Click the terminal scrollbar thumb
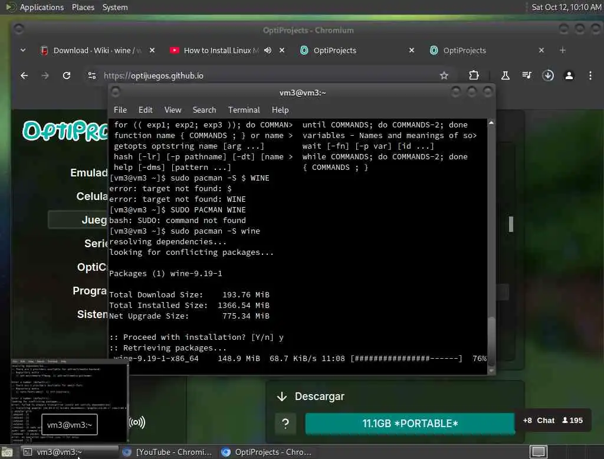This screenshot has width=604, height=459. coord(491,340)
